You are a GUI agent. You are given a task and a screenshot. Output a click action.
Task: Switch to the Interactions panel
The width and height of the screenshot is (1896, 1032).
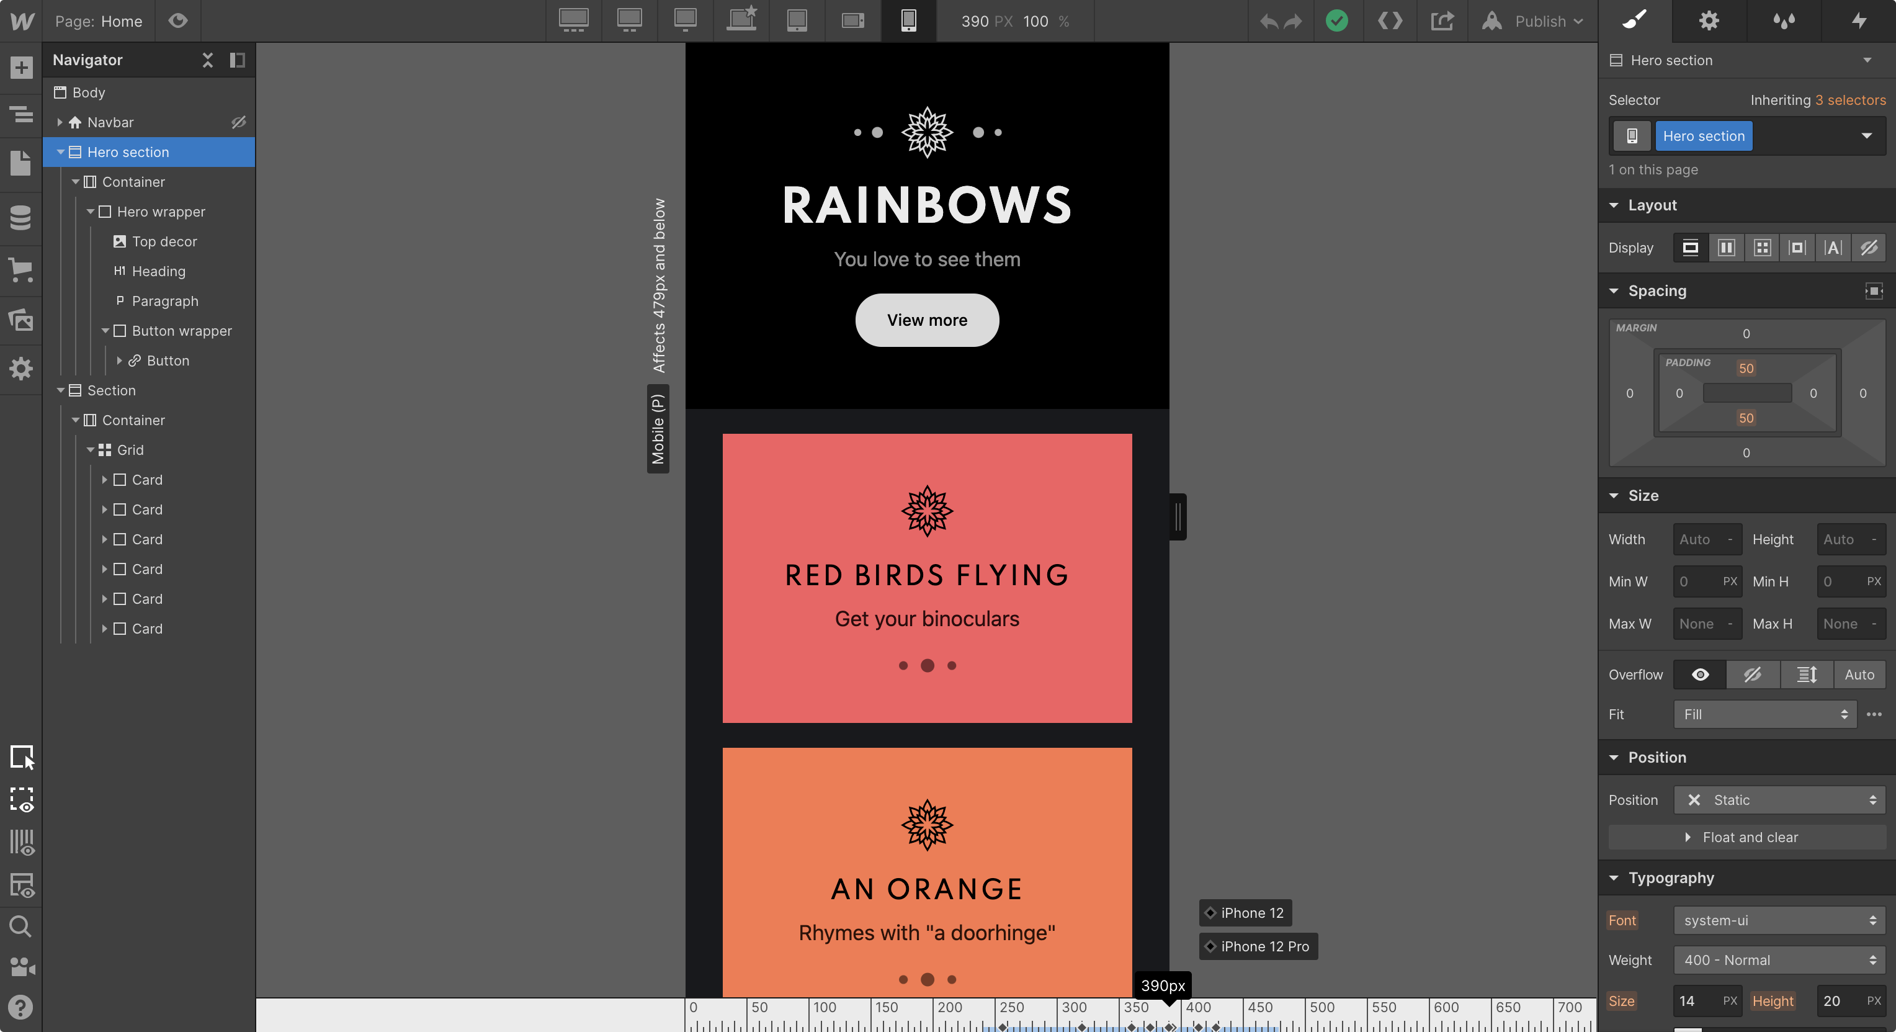(1861, 21)
